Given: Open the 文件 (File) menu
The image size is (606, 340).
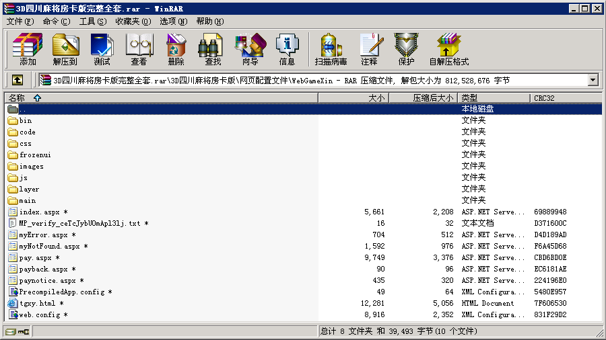Looking at the screenshot, I should pos(20,22).
